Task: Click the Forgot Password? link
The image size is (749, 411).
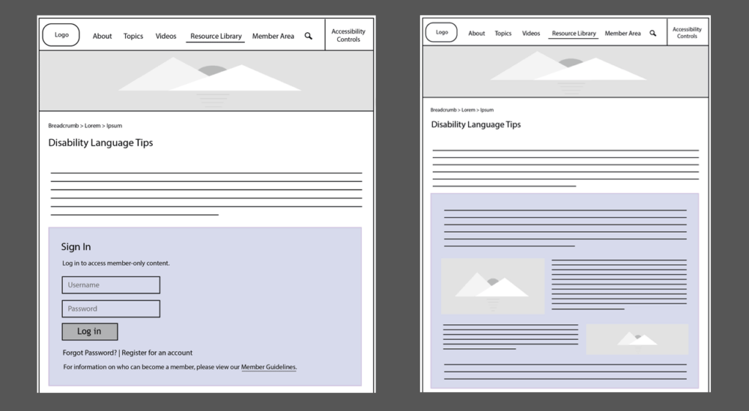Action: [90, 352]
